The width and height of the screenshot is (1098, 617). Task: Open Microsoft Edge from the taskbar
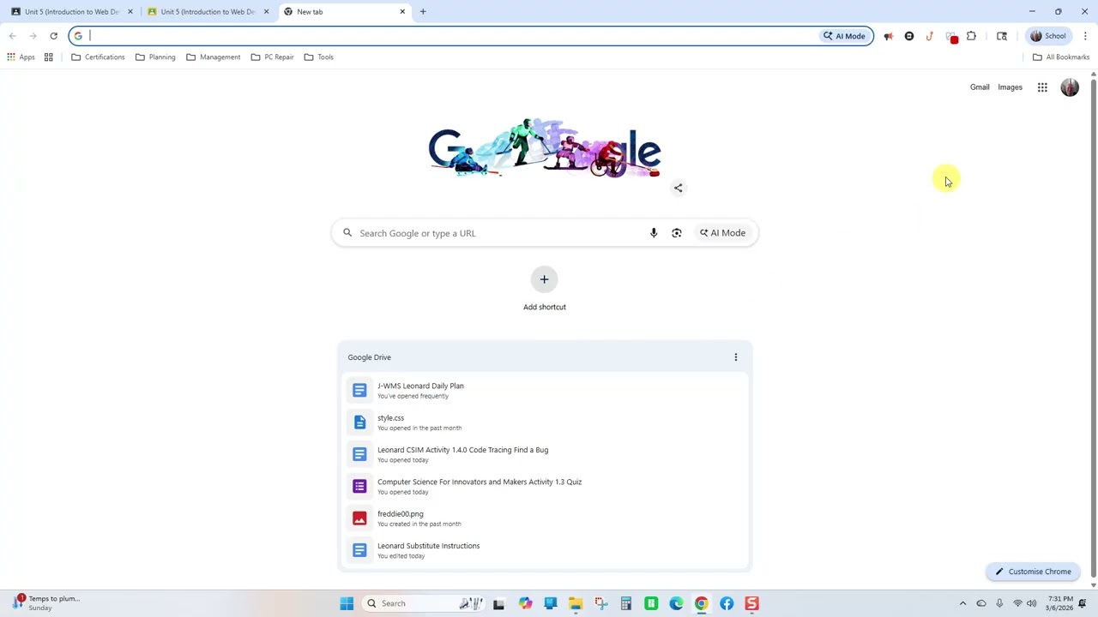(x=677, y=603)
